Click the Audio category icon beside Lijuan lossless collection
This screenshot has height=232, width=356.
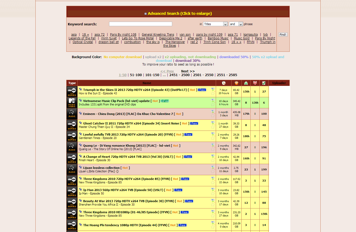72,169
